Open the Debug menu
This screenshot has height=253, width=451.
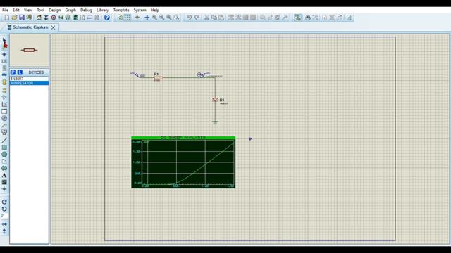[x=86, y=10]
